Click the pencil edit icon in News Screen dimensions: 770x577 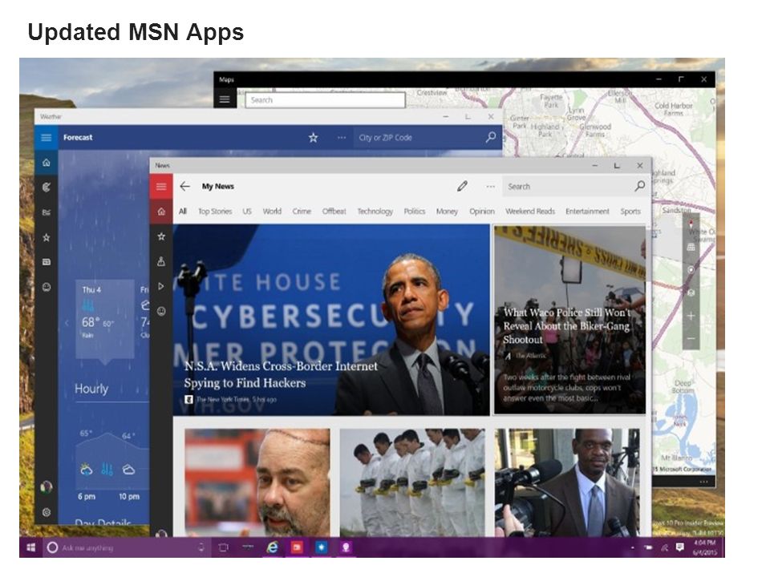click(462, 186)
